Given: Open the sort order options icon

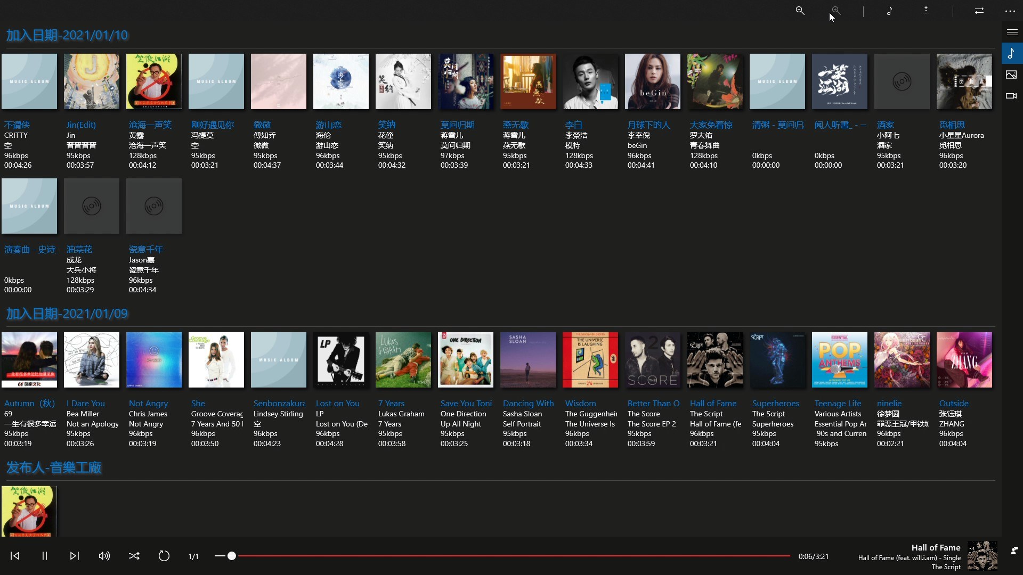Looking at the screenshot, I should click(926, 11).
